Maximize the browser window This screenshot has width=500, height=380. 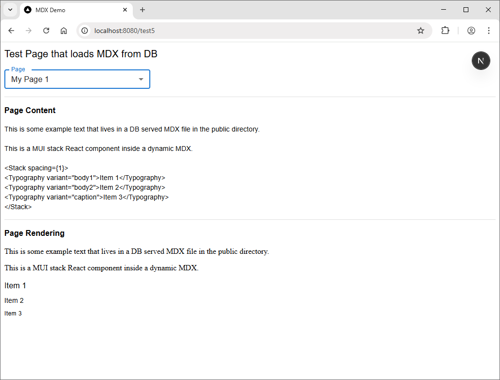[466, 10]
